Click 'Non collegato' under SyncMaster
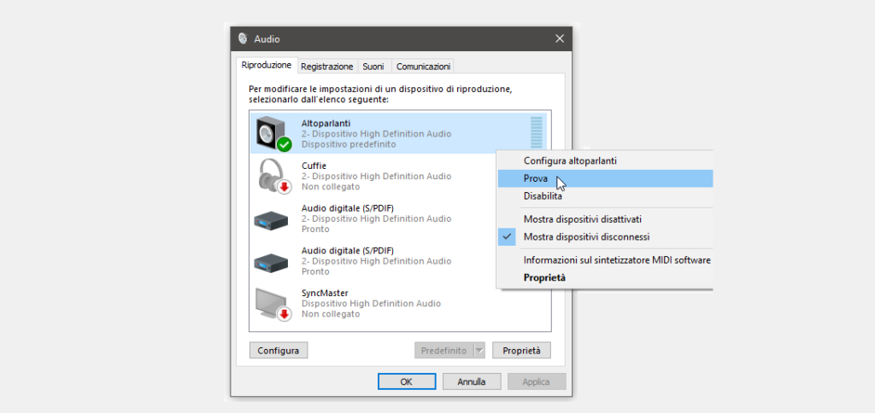This screenshot has width=875, height=413. click(331, 314)
